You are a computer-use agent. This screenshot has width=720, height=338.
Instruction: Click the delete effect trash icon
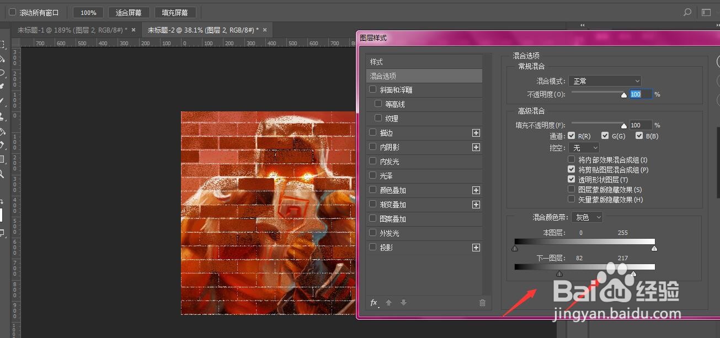482,302
